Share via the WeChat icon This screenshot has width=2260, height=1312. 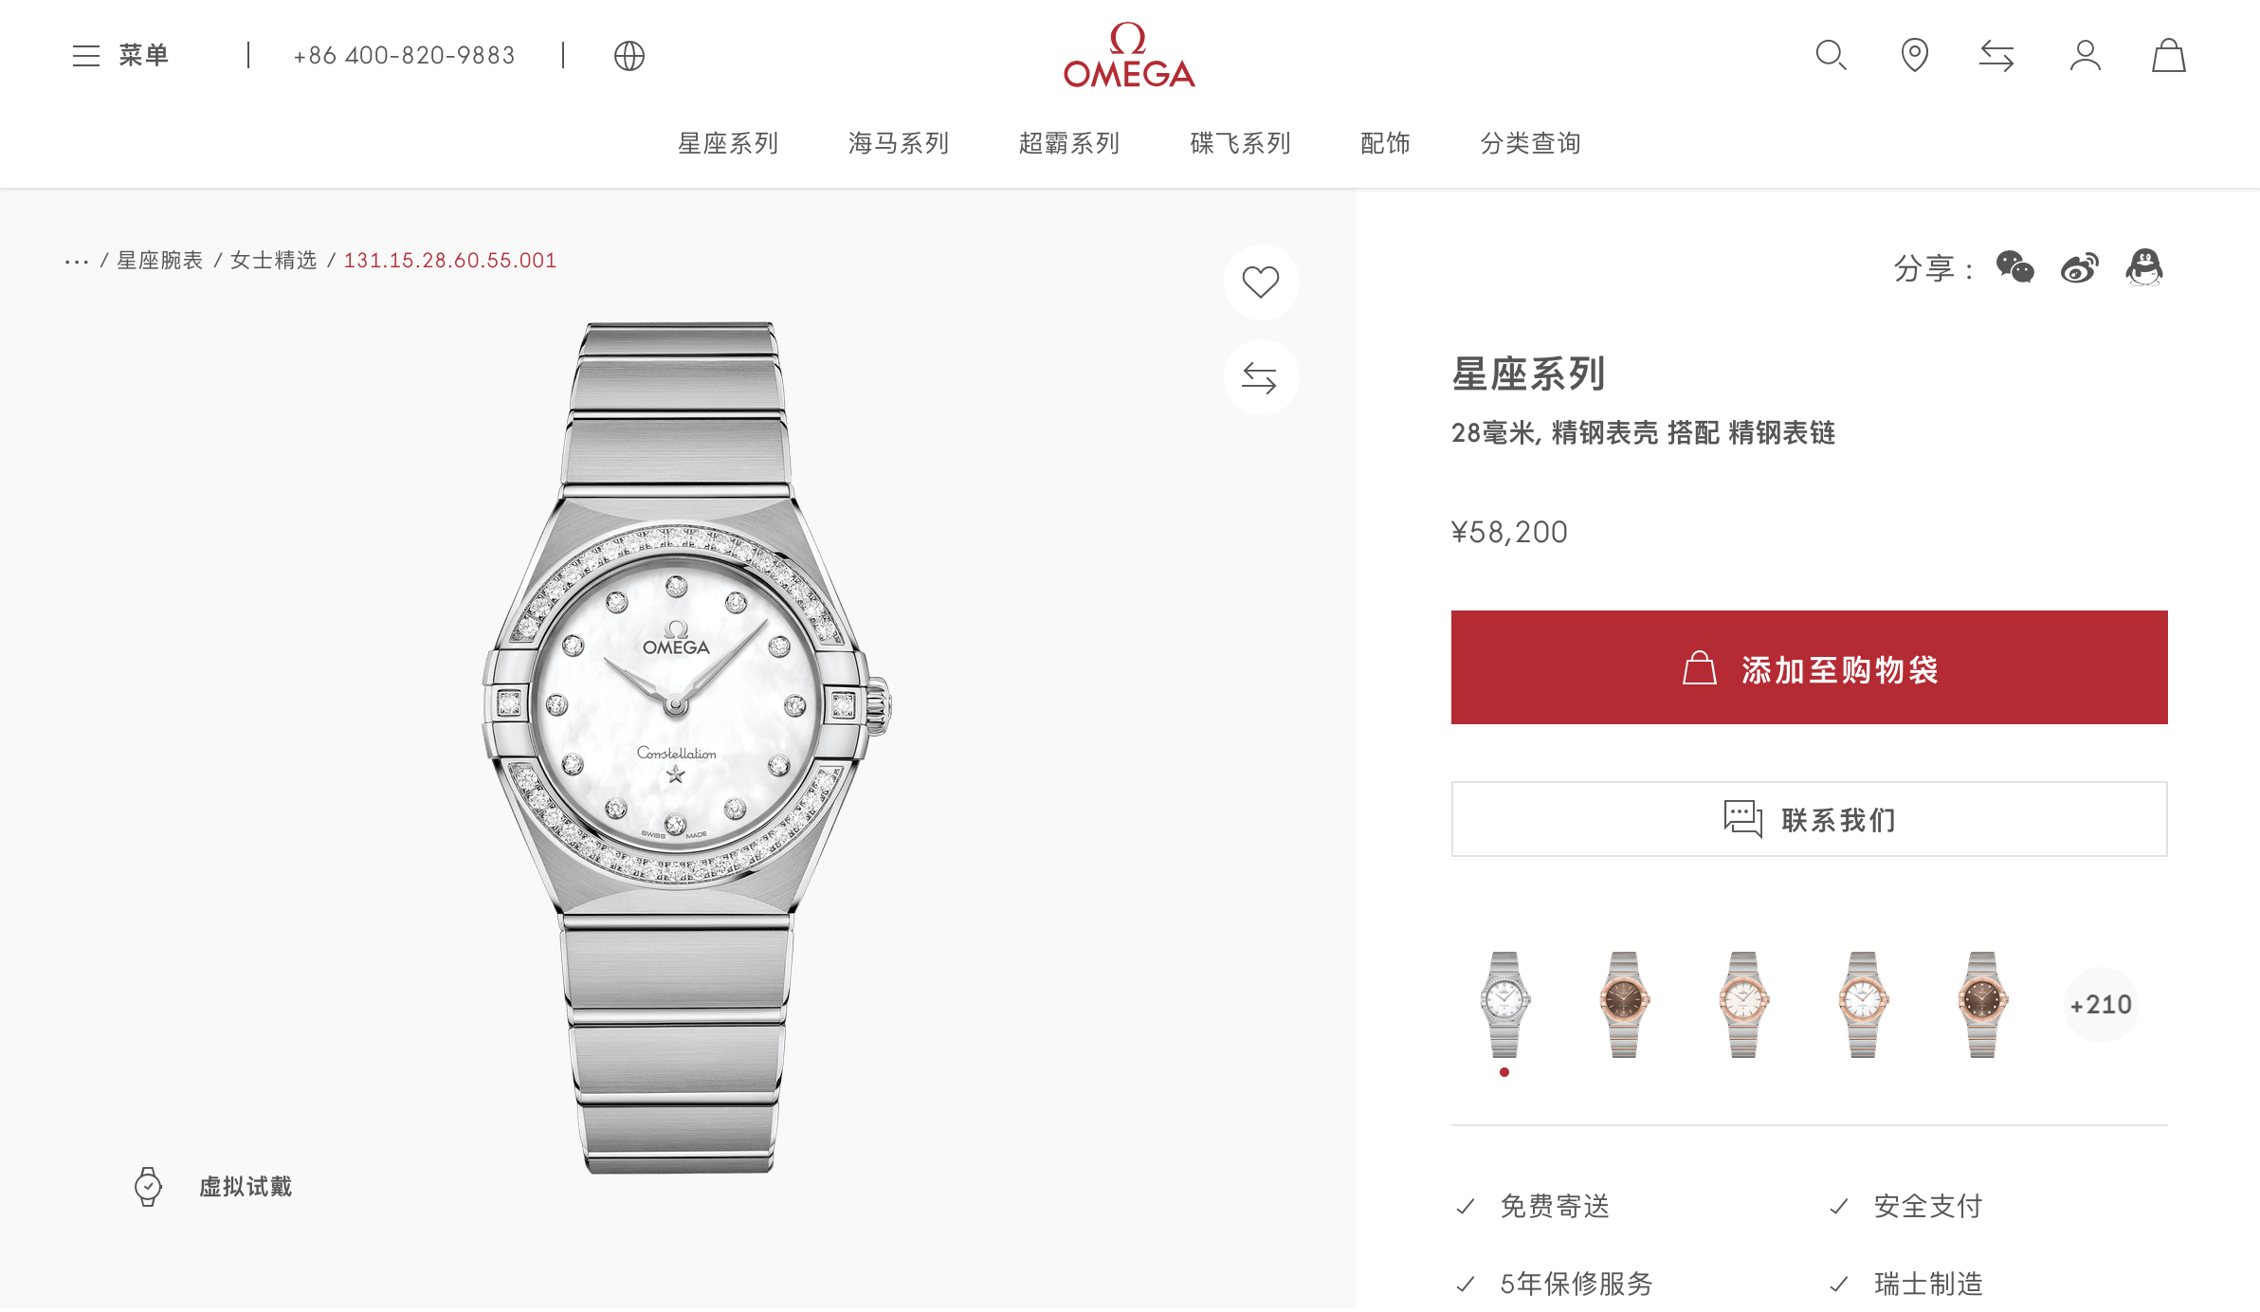coord(2014,267)
